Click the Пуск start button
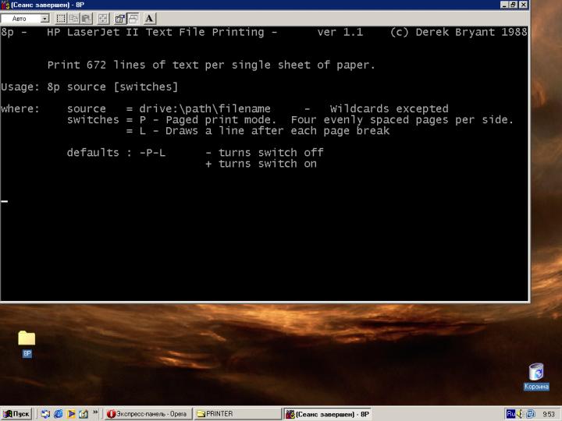 (x=16, y=414)
